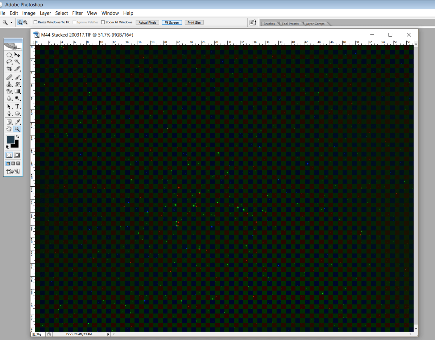Screen dimensions: 435x340
Task: Open the Zoom tool preset picker arrow
Action: [11, 22]
